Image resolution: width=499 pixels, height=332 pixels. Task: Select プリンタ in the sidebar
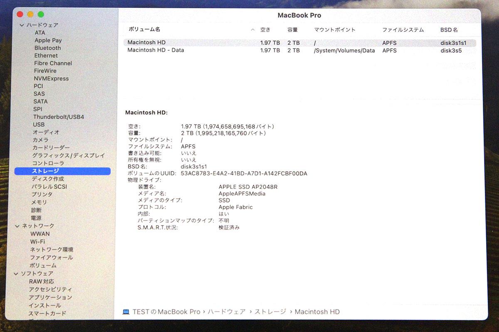click(x=42, y=195)
